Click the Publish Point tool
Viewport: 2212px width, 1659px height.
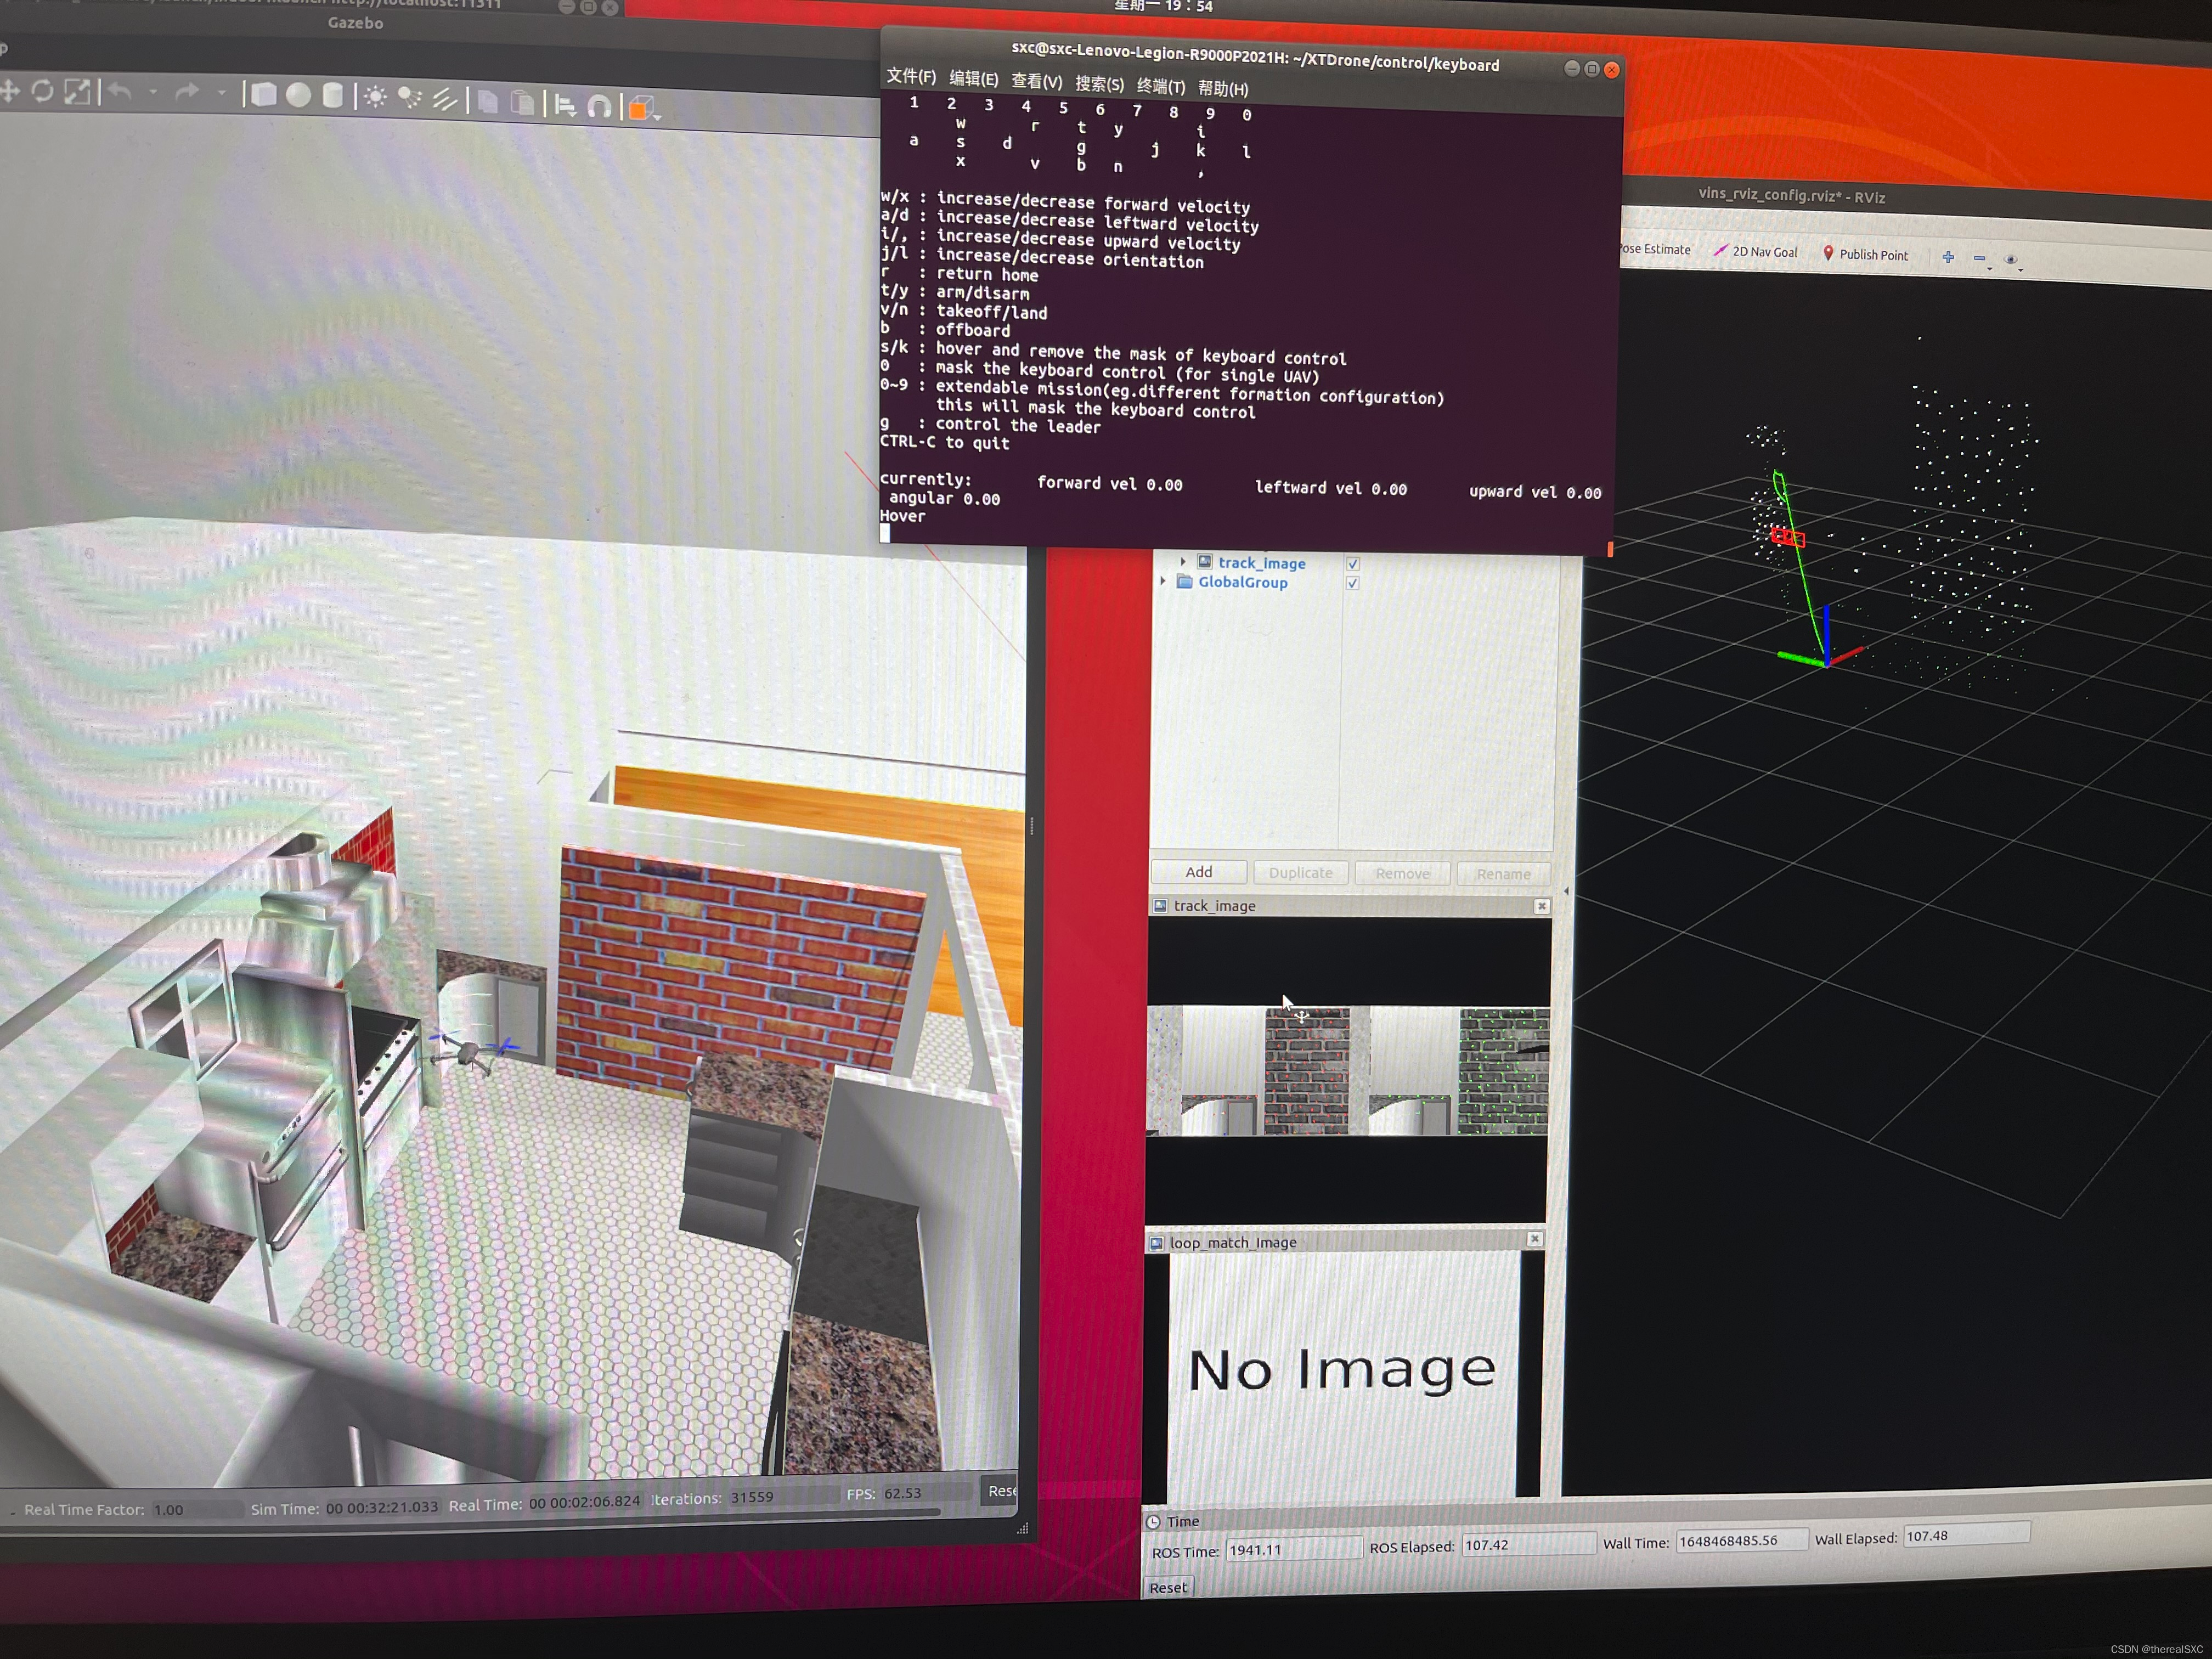[x=1865, y=255]
